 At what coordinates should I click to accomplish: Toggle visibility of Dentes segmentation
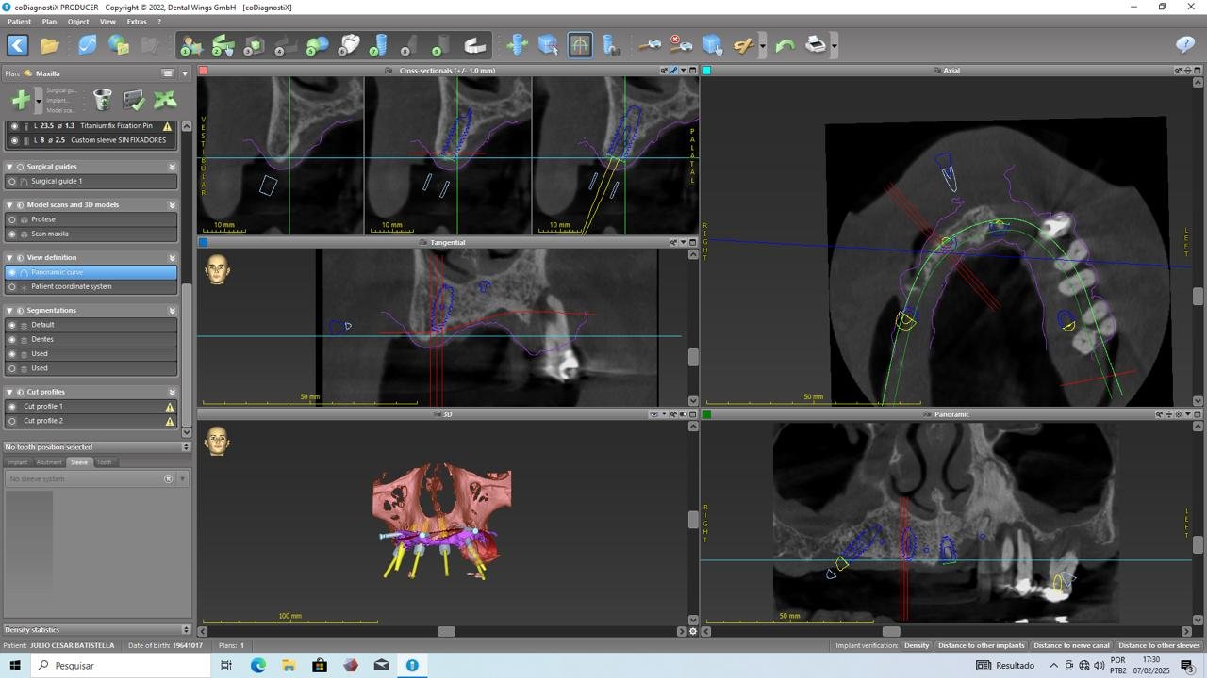pos(12,339)
